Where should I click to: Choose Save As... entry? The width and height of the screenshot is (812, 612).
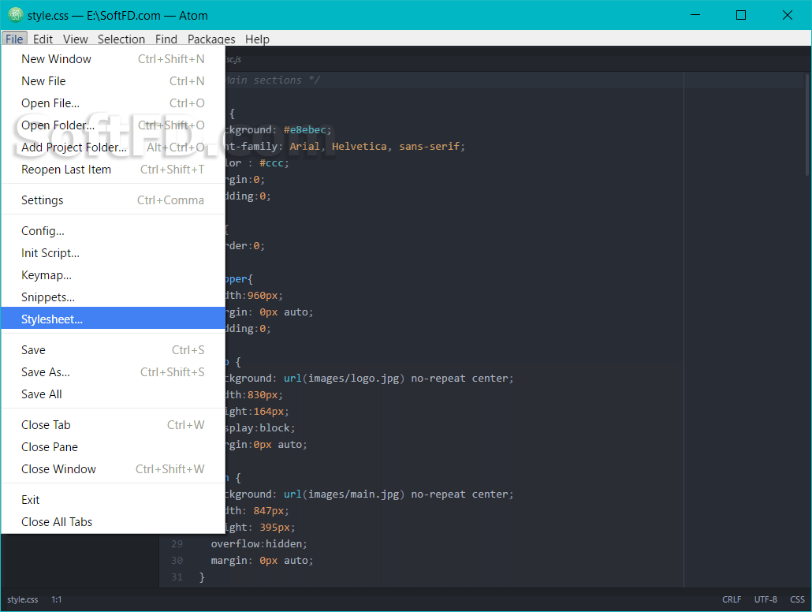point(113,372)
